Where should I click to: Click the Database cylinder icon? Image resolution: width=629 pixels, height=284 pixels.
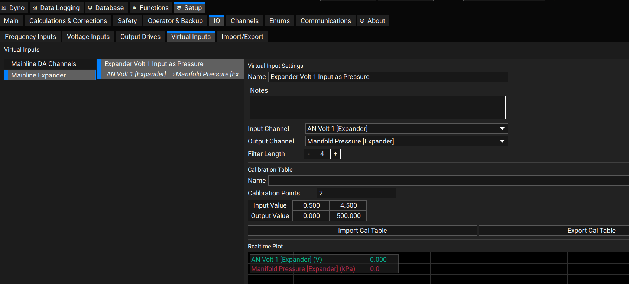[x=90, y=8]
